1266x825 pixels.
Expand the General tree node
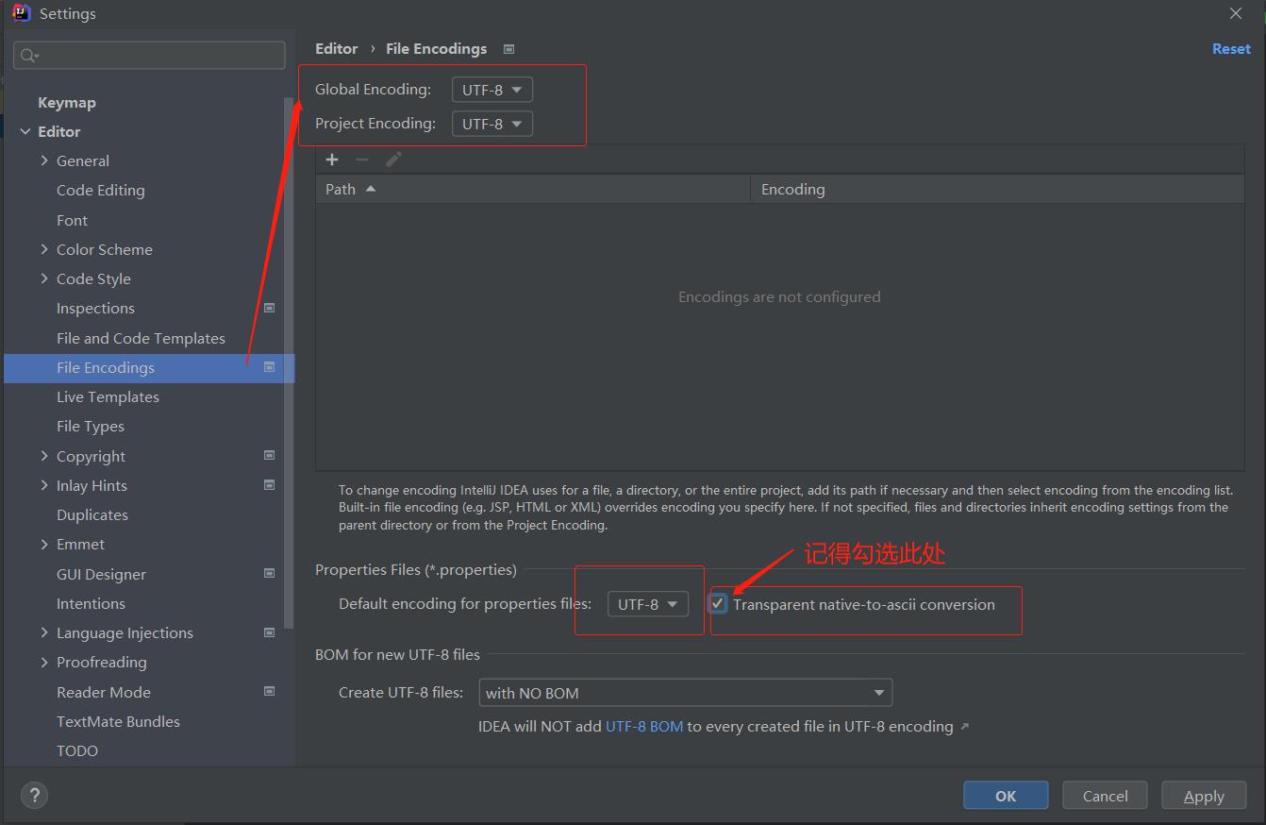(x=44, y=160)
